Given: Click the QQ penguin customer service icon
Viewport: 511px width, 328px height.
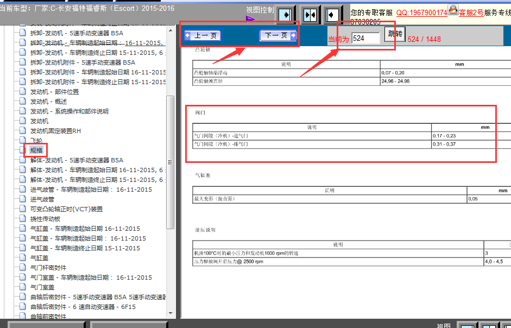Looking at the screenshot, I should [453, 10].
